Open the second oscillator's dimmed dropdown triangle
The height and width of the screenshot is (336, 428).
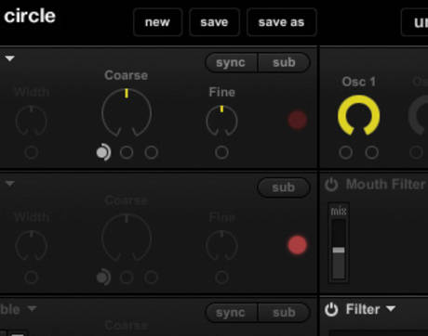(x=10, y=184)
